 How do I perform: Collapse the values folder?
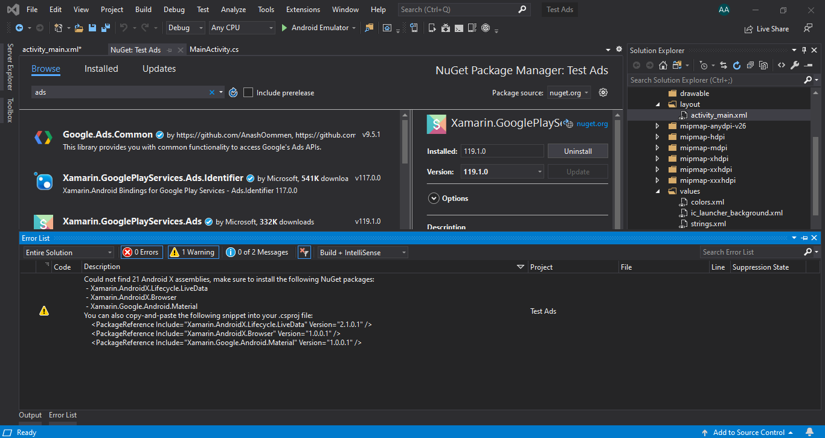(659, 191)
